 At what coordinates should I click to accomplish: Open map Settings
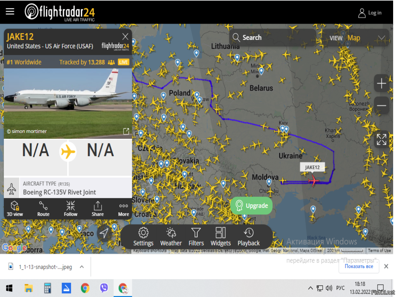(x=143, y=237)
